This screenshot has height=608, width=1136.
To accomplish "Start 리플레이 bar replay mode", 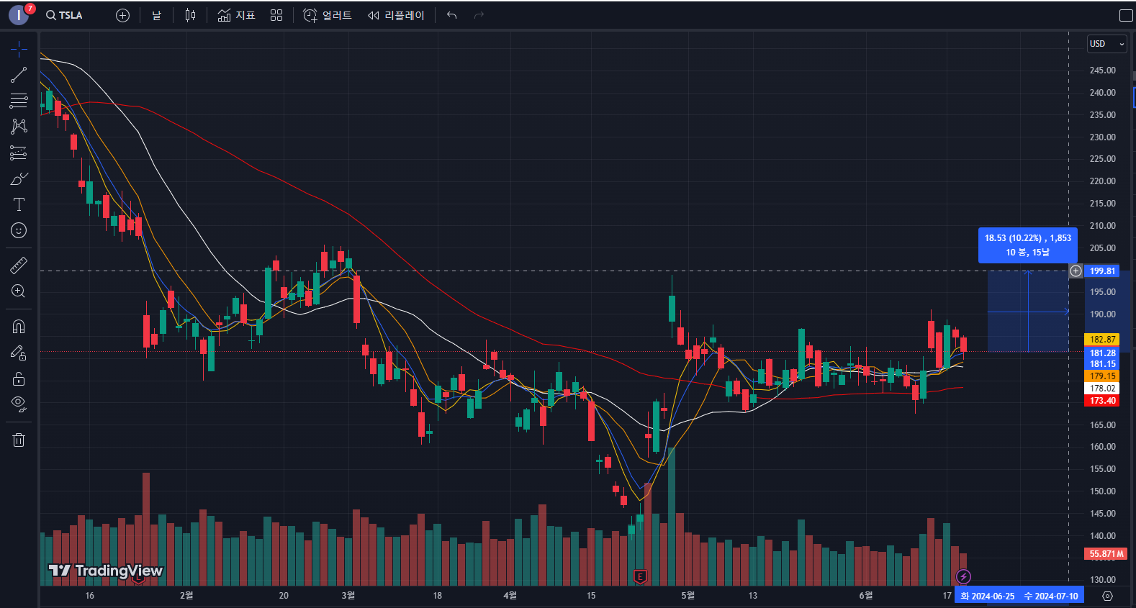I will click(396, 15).
